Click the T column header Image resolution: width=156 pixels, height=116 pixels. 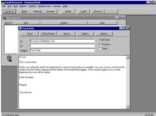click(x=11, y=23)
